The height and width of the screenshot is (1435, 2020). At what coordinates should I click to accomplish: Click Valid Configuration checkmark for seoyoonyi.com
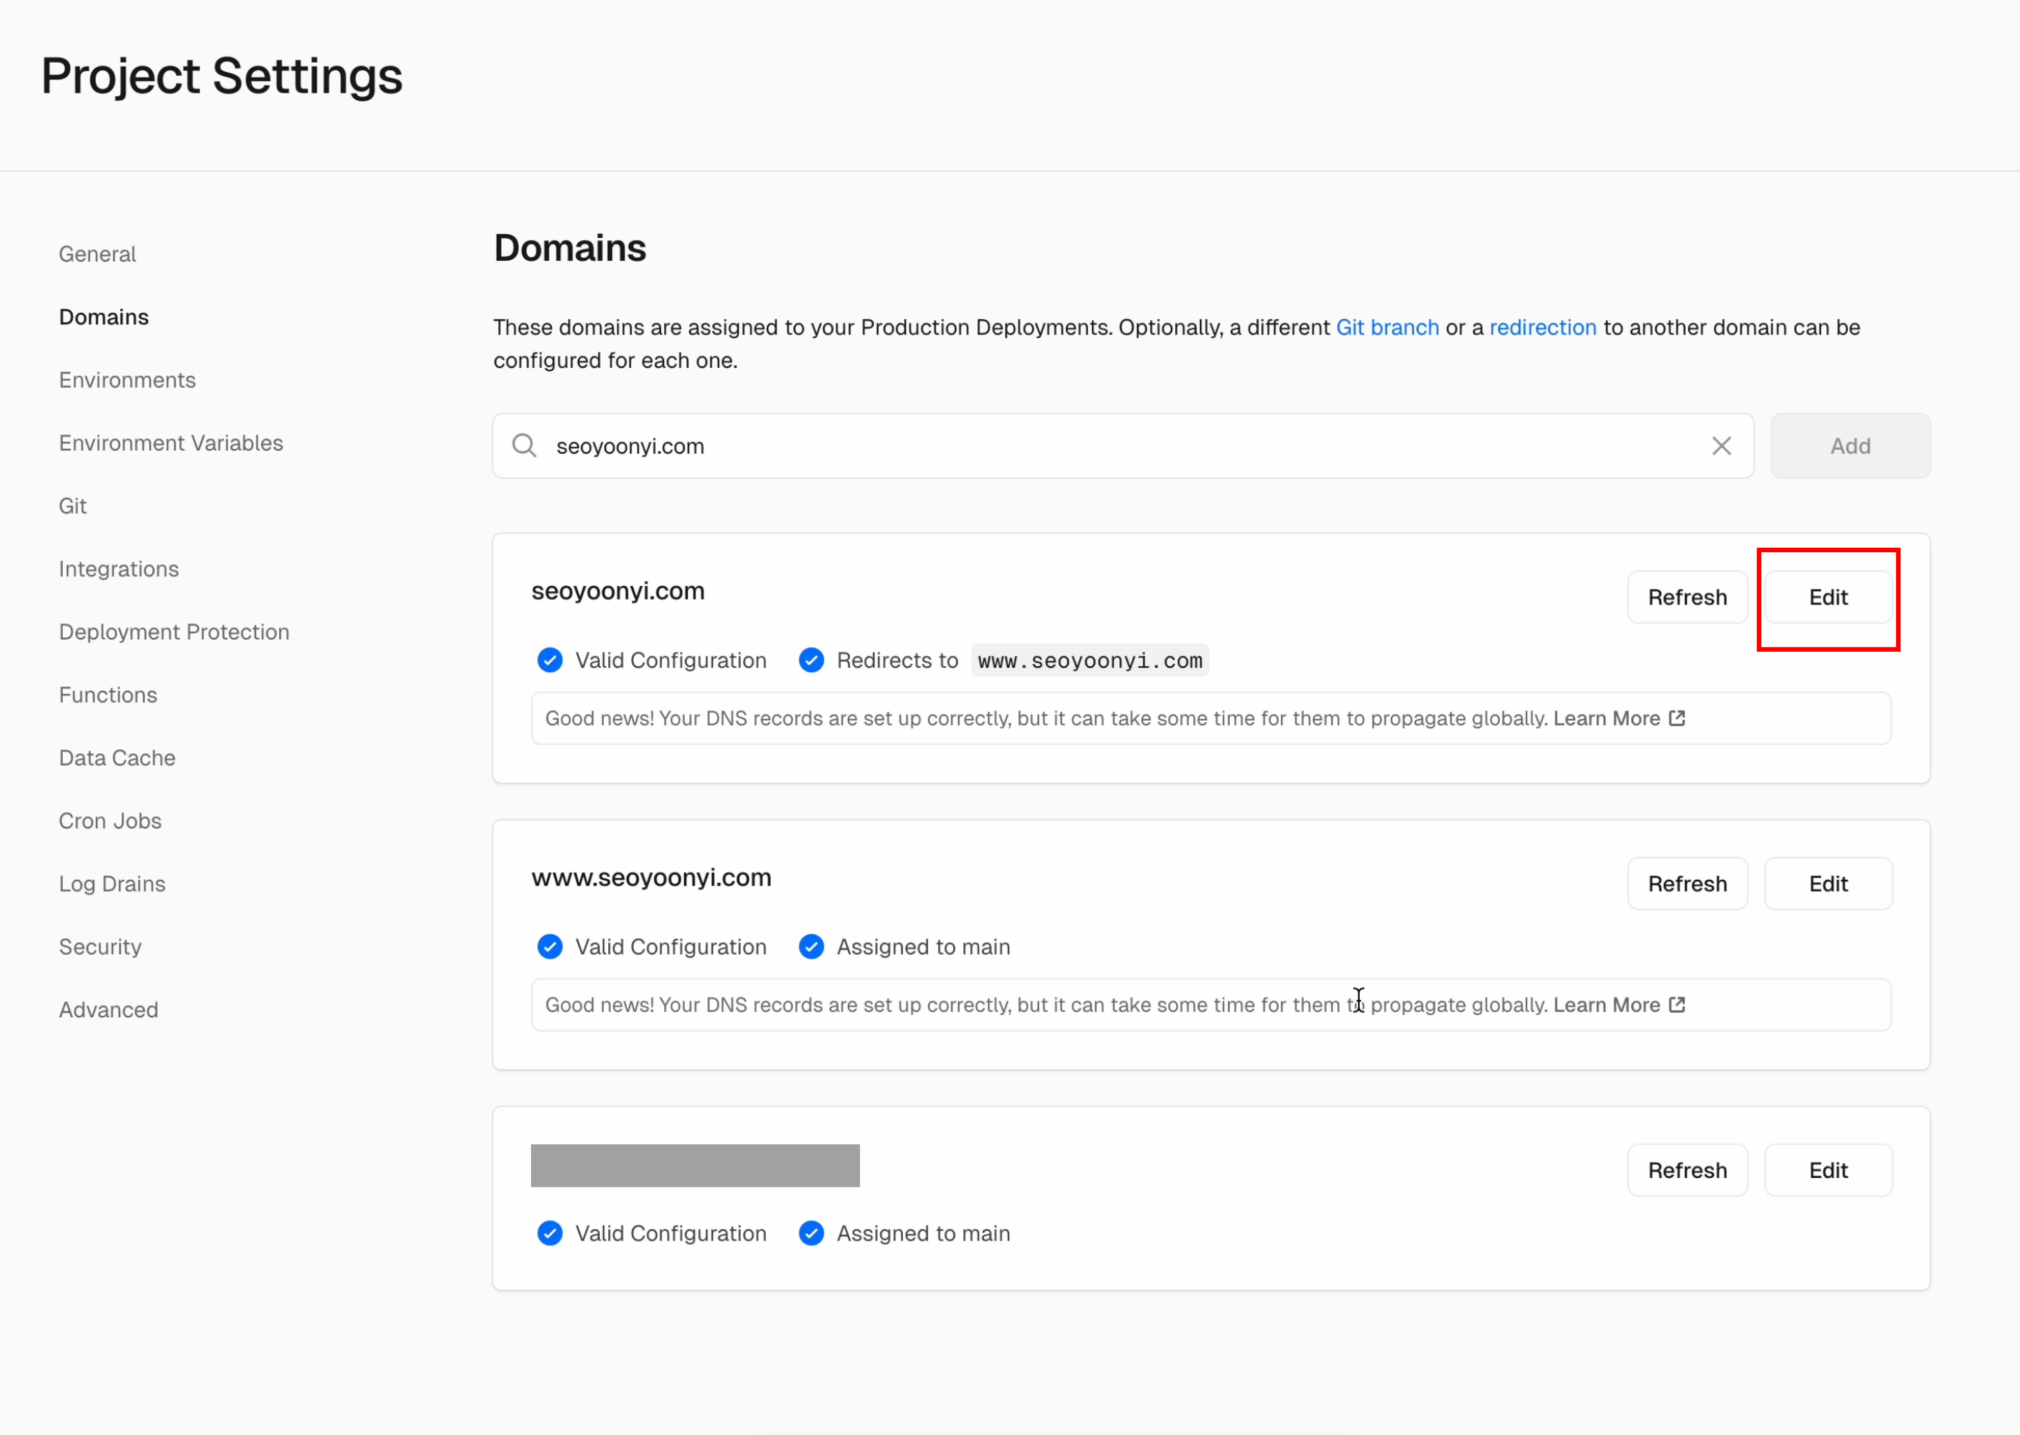(x=550, y=660)
